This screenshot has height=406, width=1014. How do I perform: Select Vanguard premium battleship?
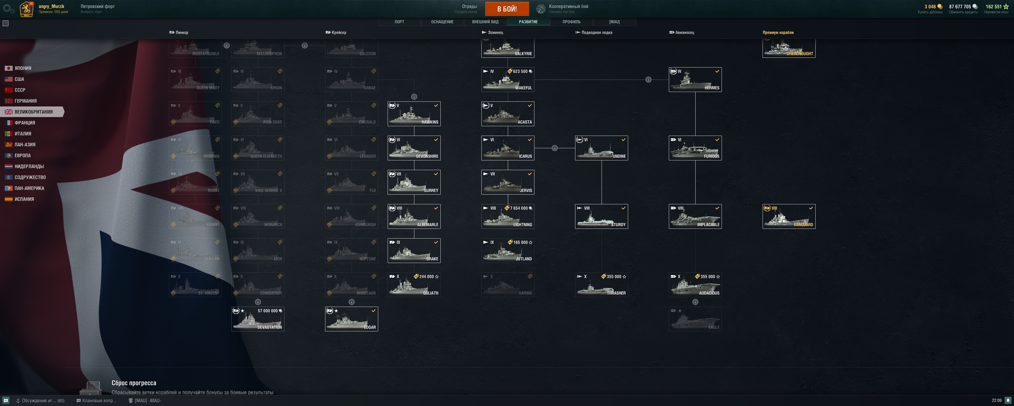coord(789,216)
